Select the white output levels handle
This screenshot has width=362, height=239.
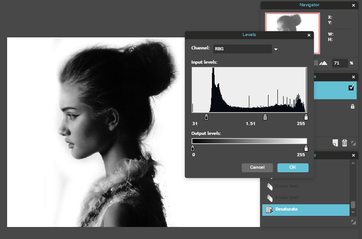tap(306, 148)
